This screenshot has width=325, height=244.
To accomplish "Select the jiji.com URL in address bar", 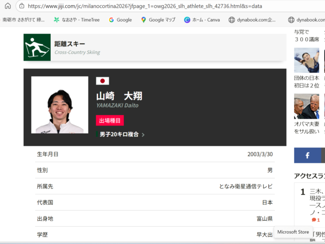I will (x=145, y=6).
